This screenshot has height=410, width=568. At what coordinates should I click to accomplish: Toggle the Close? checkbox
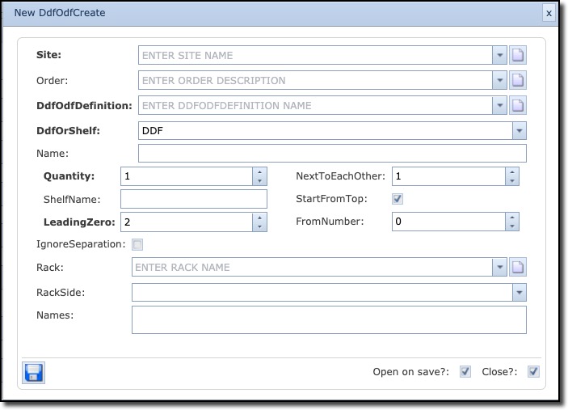(x=533, y=372)
